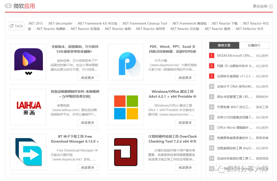Click gray rank badge 7

pos(211,117)
